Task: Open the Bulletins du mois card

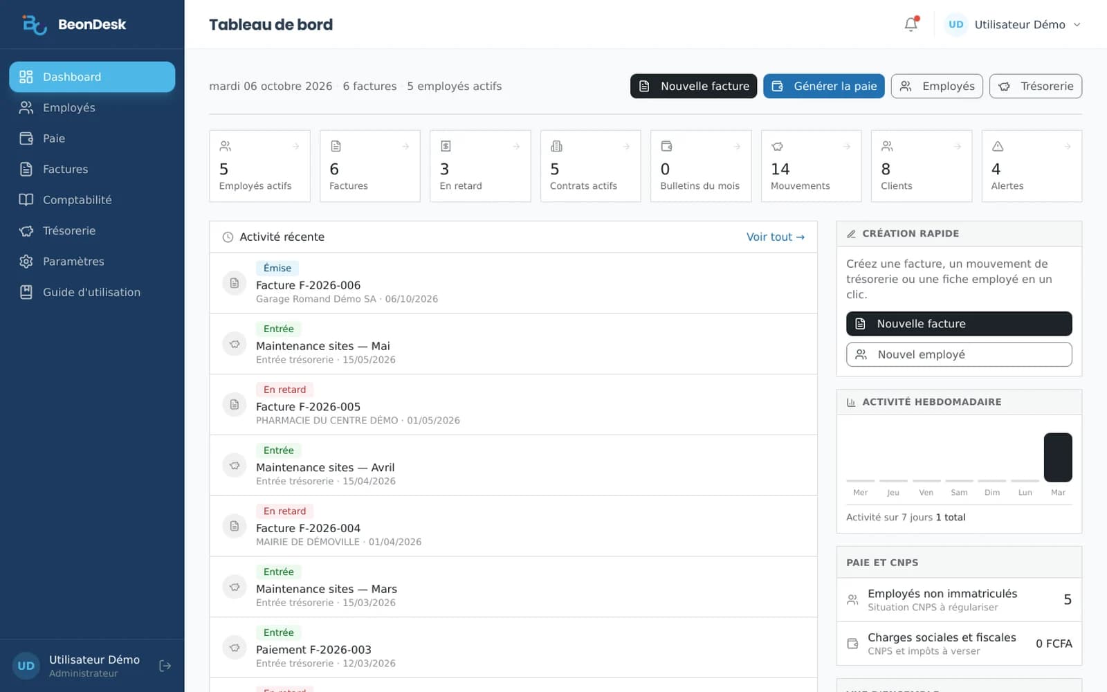Action: pyautogui.click(x=701, y=166)
